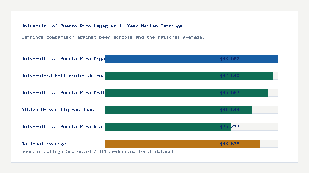Screen dimensions: 309x173
Task: Select the 'Albizu University-San Juan' label
Action: pyautogui.click(x=57, y=110)
